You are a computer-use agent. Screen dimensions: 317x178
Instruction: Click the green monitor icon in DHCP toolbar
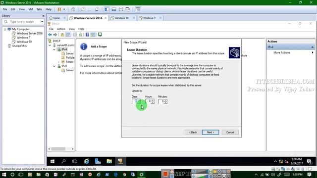(100, 35)
